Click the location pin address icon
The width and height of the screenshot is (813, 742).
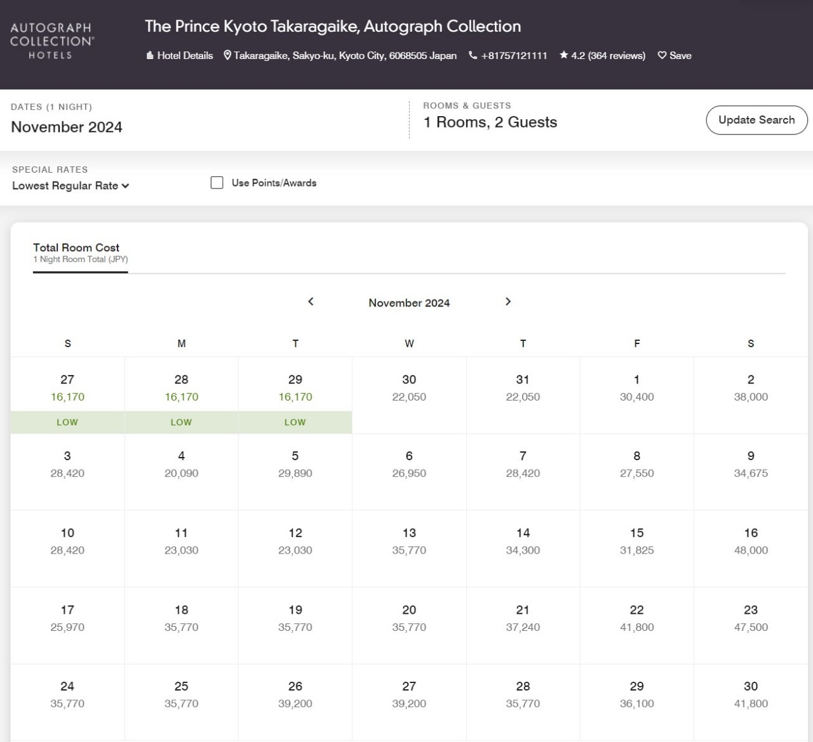tap(227, 56)
